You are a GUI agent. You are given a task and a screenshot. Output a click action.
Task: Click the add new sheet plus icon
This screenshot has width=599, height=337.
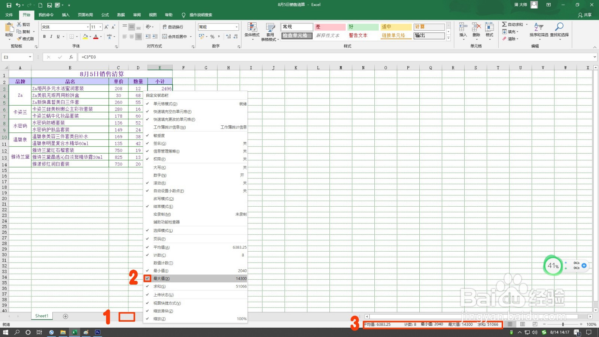[x=66, y=316]
